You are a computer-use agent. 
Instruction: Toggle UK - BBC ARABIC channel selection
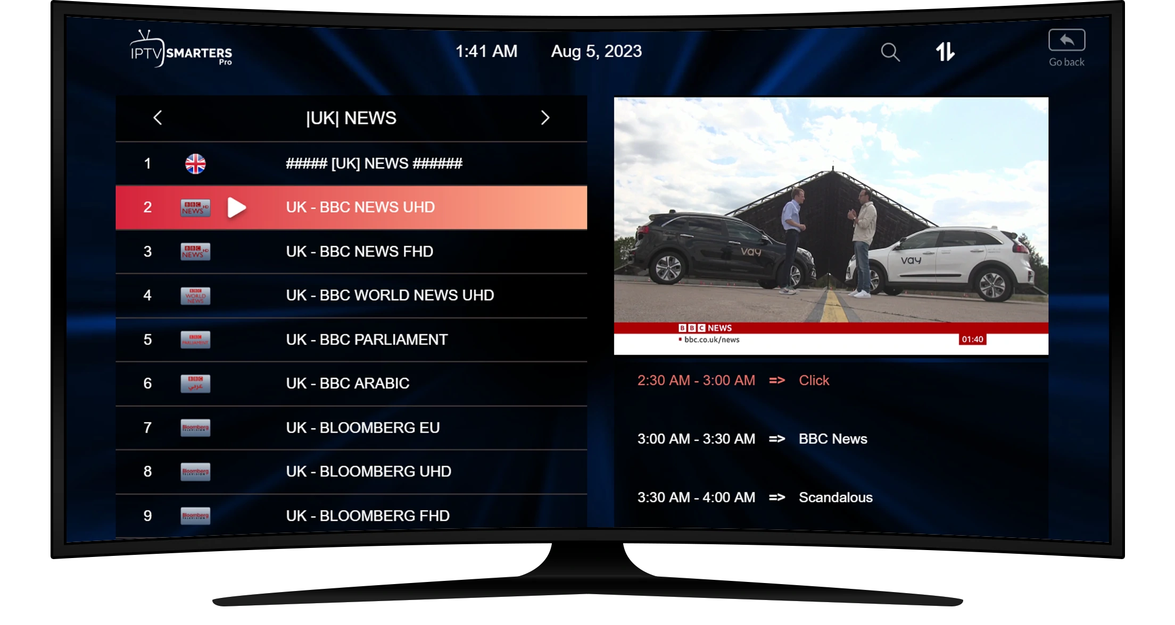point(351,384)
